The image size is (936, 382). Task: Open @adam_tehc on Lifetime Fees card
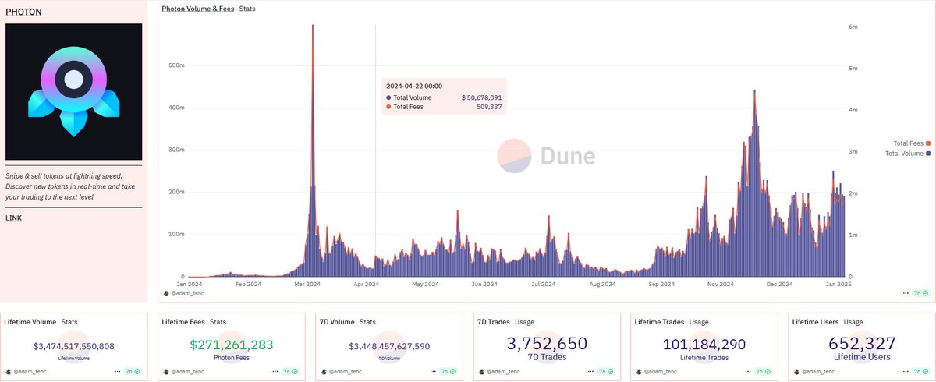pyautogui.click(x=186, y=372)
